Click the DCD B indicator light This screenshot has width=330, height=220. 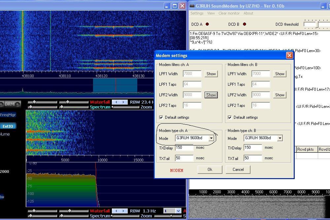244,24
